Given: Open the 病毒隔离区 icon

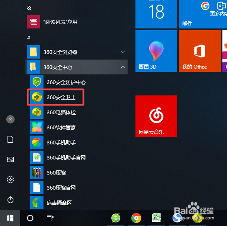Looking at the screenshot, I should [x=37, y=203].
